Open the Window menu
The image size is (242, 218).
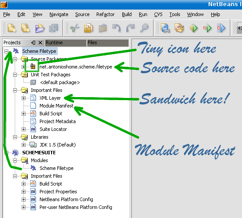coord(195,14)
